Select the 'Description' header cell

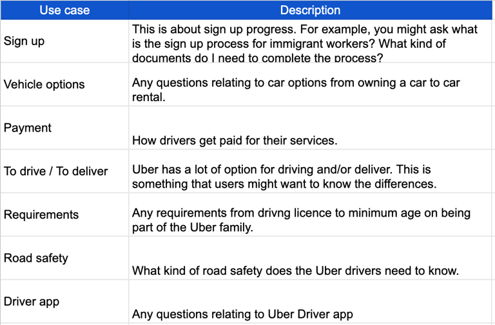310,10
